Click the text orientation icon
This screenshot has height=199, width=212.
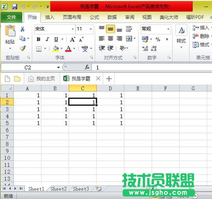tap(123, 48)
